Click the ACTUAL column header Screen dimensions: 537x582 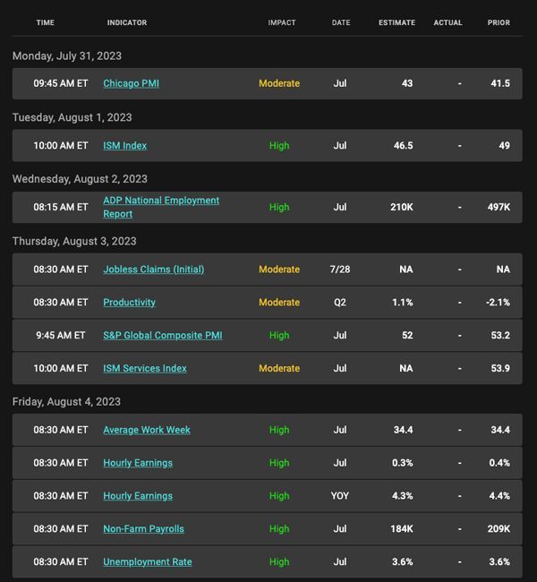point(447,22)
